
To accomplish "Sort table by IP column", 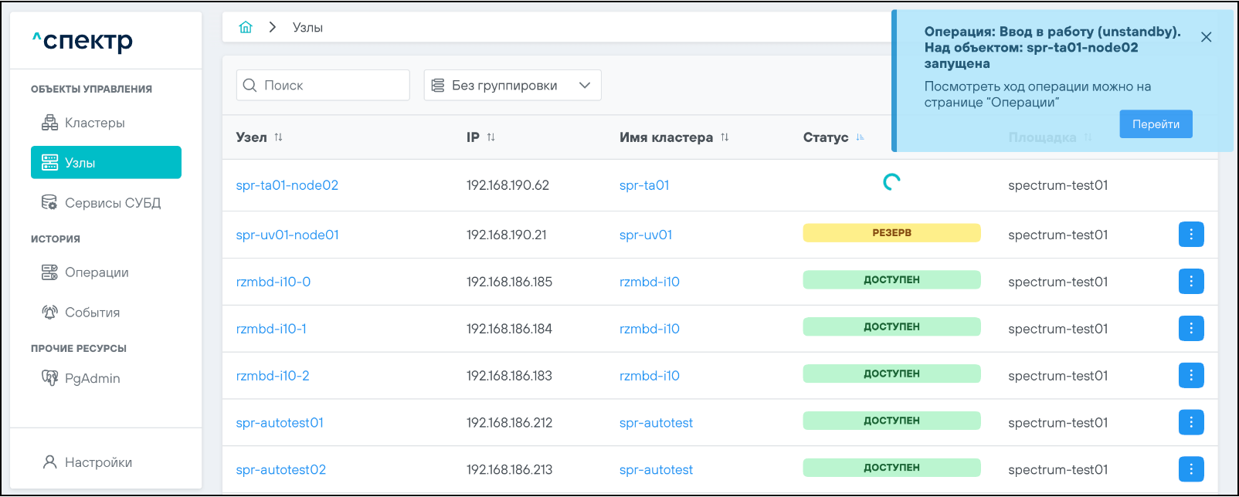I will coord(491,137).
